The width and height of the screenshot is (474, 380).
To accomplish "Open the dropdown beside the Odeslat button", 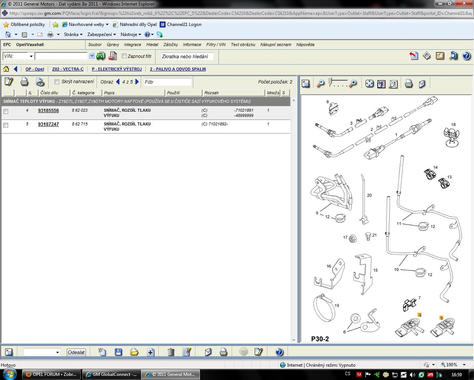I will tap(57, 352).
